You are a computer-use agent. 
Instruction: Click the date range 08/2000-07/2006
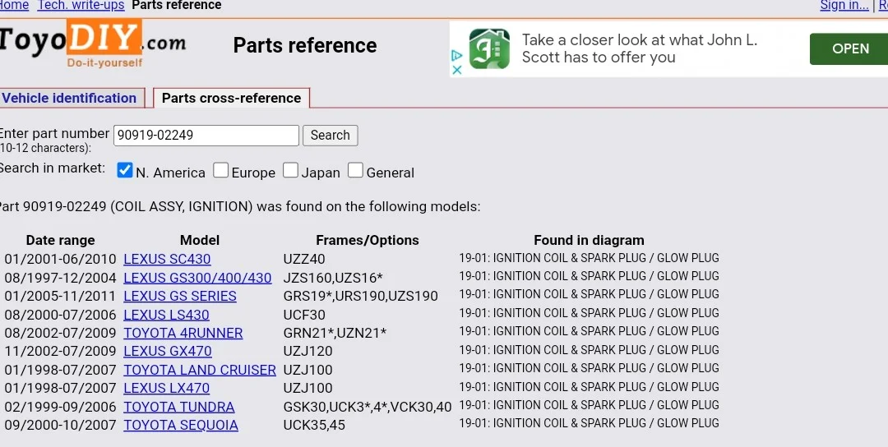pos(61,315)
